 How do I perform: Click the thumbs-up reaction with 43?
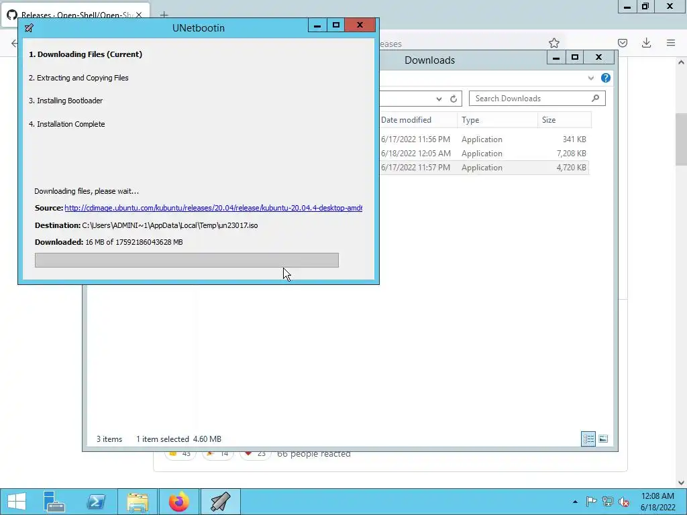coord(180,454)
